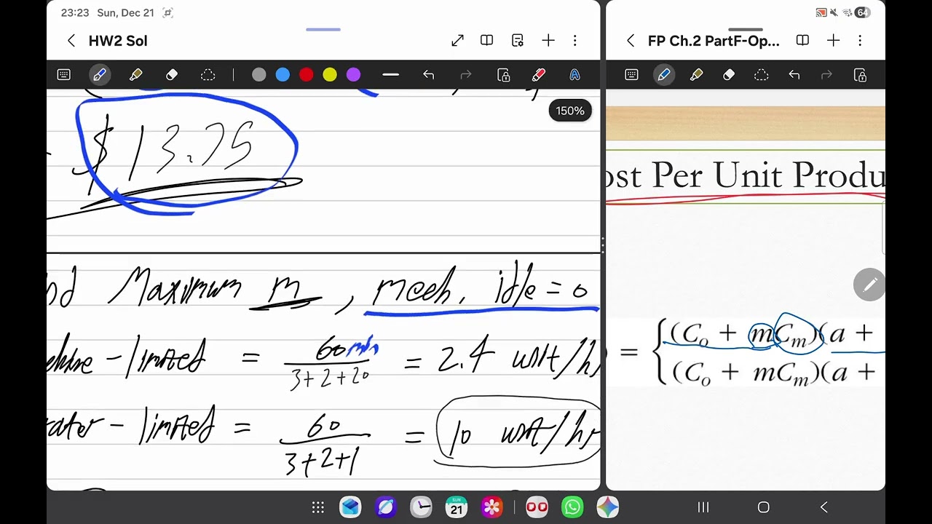Add a page using FP Ch.2 plus icon
This screenshot has width=932, height=524.
coord(833,41)
